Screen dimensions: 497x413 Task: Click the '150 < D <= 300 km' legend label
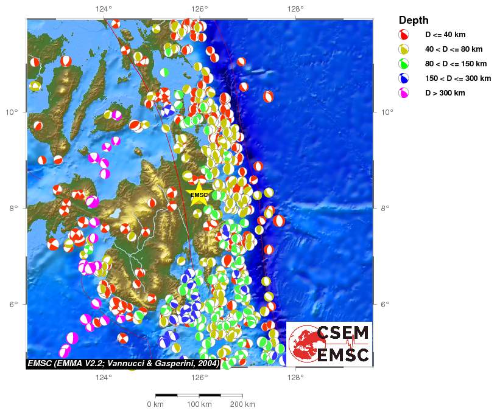[x=458, y=78]
